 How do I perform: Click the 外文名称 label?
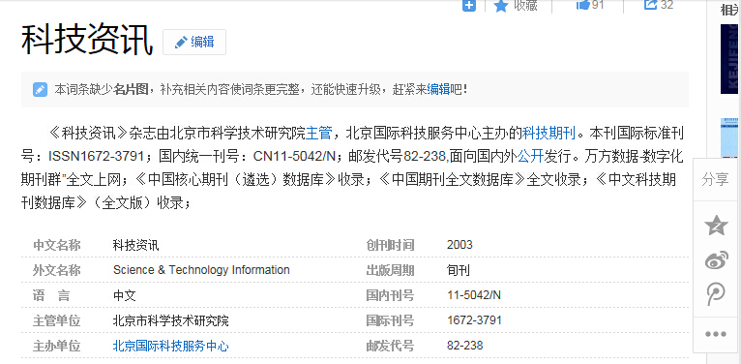tap(57, 270)
